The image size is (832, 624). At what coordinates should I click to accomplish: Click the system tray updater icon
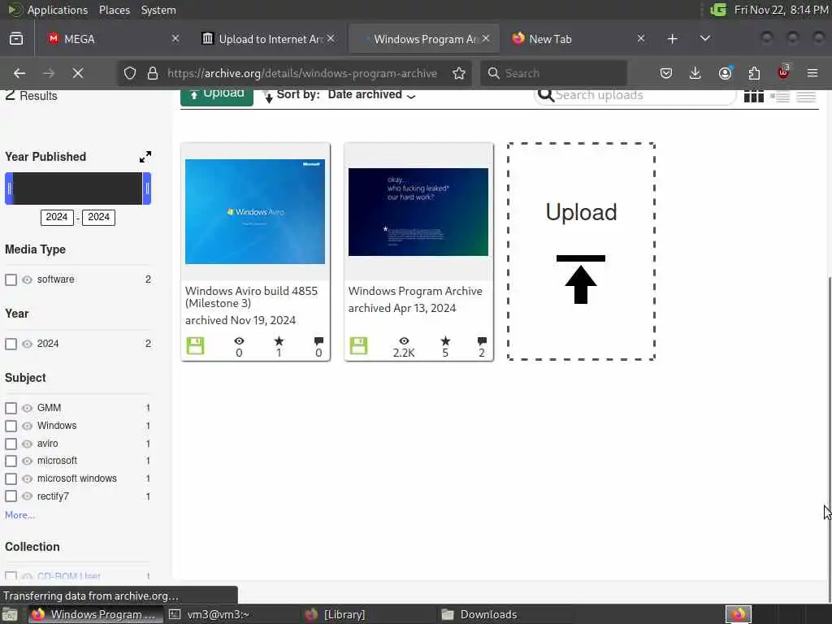click(718, 10)
